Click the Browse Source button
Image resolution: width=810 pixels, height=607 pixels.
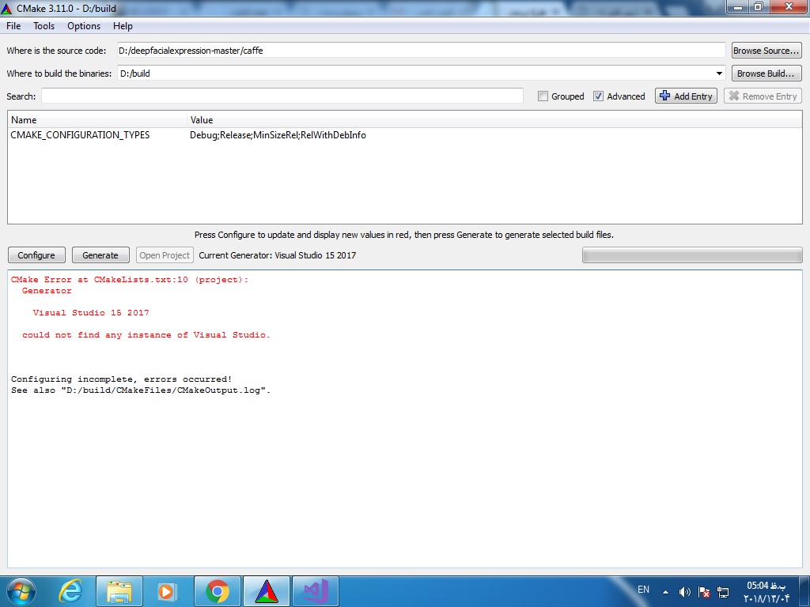[x=766, y=51]
